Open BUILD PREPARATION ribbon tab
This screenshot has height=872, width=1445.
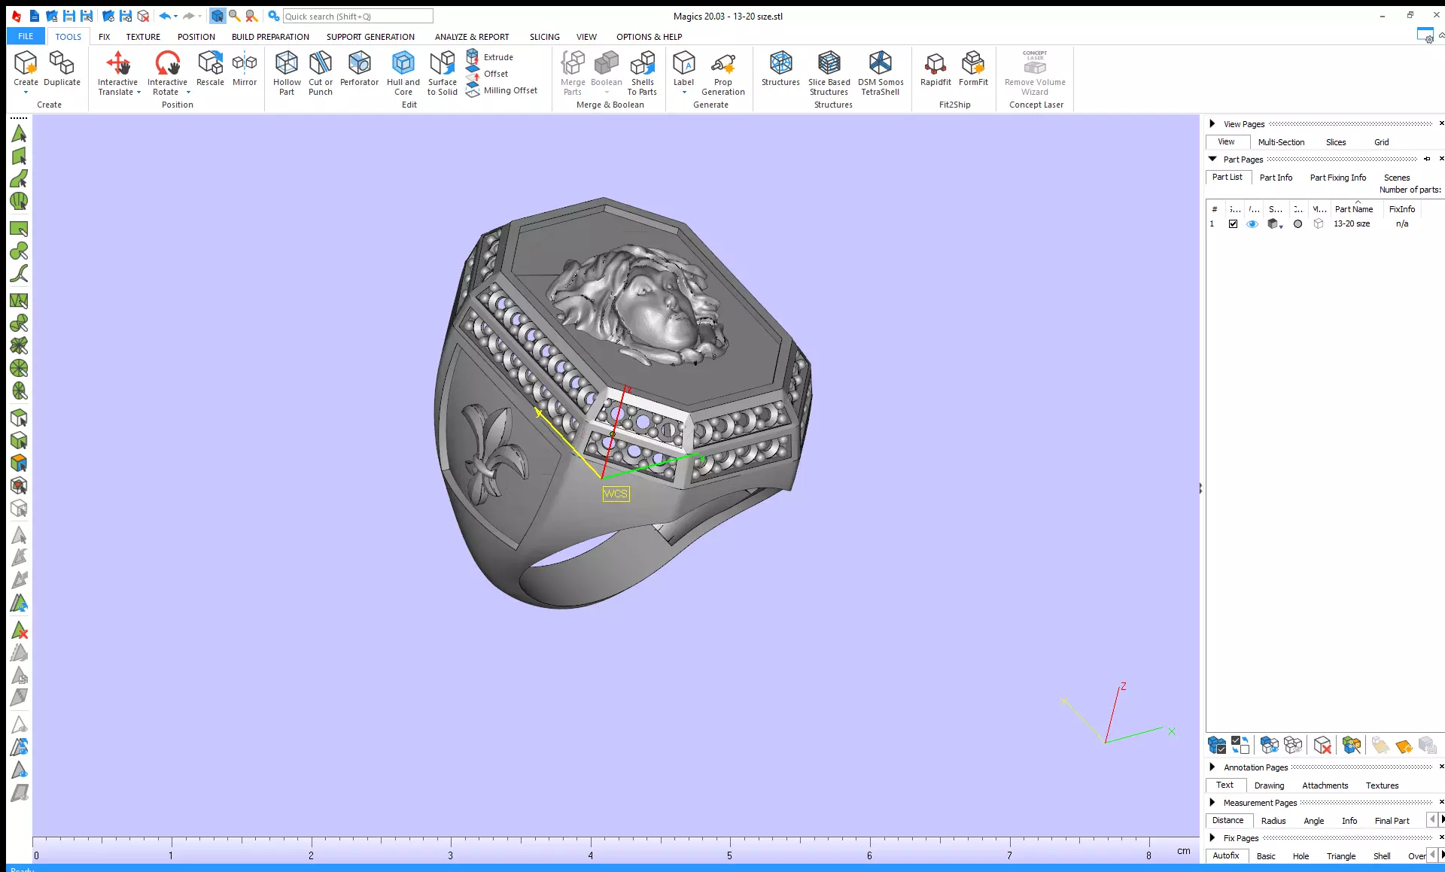tap(270, 36)
